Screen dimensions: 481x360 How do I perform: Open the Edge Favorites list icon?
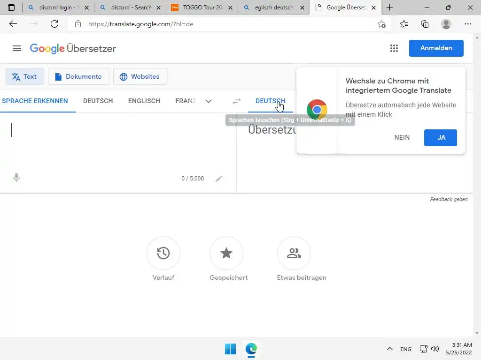(404, 24)
